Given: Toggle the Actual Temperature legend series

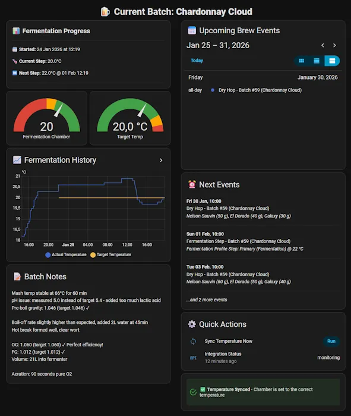Looking at the screenshot, I should [x=66, y=255].
